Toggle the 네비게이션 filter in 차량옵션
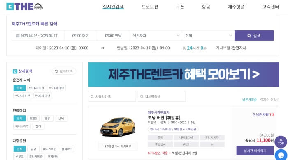This screenshot has width=288, height=160. point(50,149)
